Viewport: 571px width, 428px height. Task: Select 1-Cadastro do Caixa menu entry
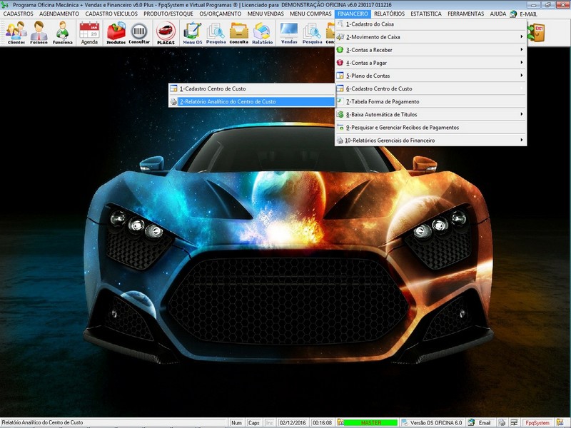tap(430, 24)
